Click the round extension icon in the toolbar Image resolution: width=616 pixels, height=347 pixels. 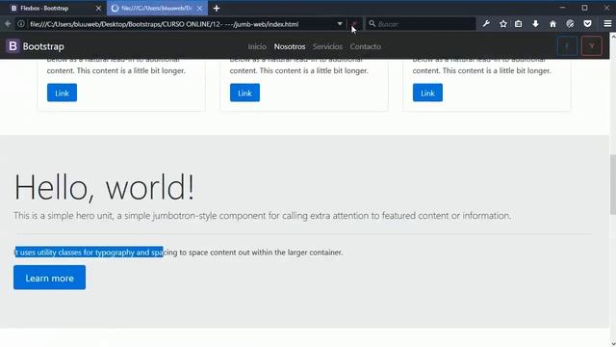click(x=570, y=24)
